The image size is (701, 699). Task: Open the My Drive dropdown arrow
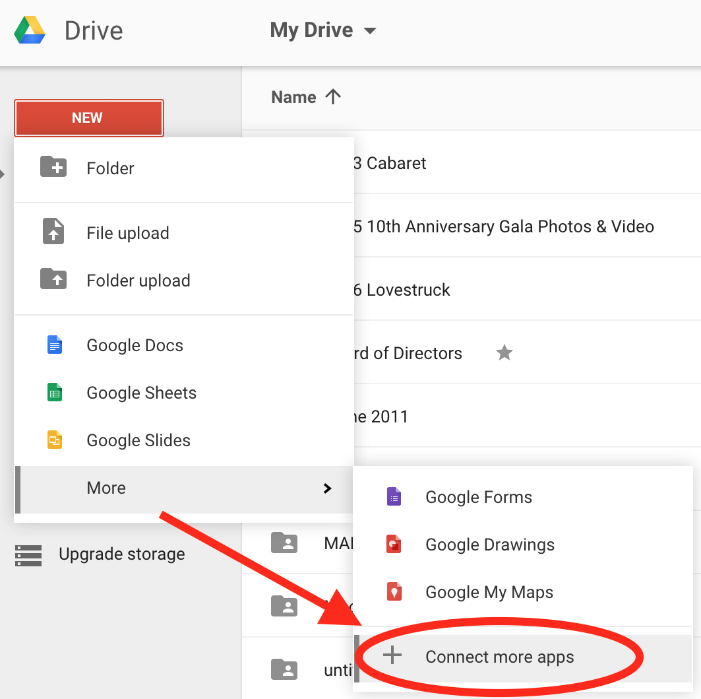[x=370, y=31]
